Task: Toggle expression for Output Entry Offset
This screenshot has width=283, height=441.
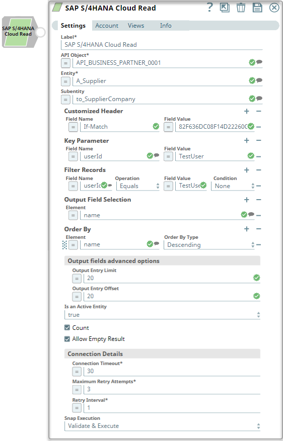Action: 77,297
